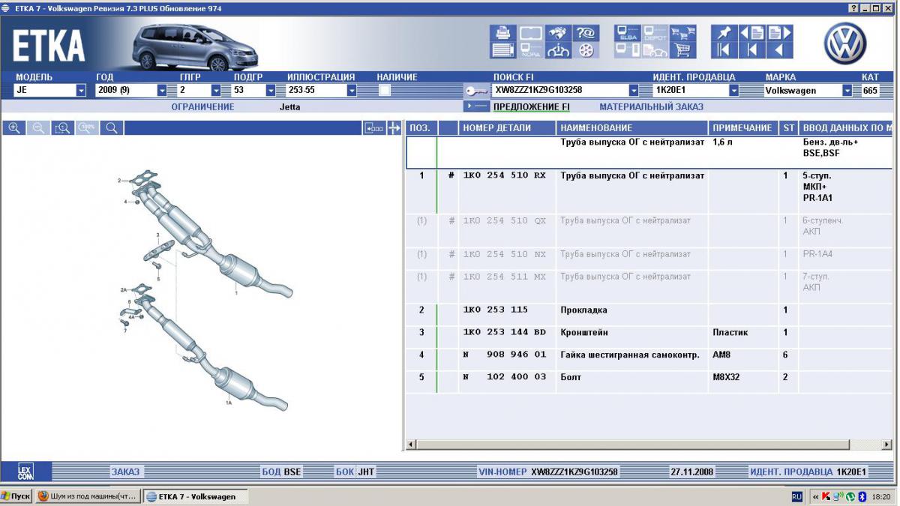The width and height of the screenshot is (900, 506).
Task: Click the printer icon in the toolbar
Action: coord(502,33)
